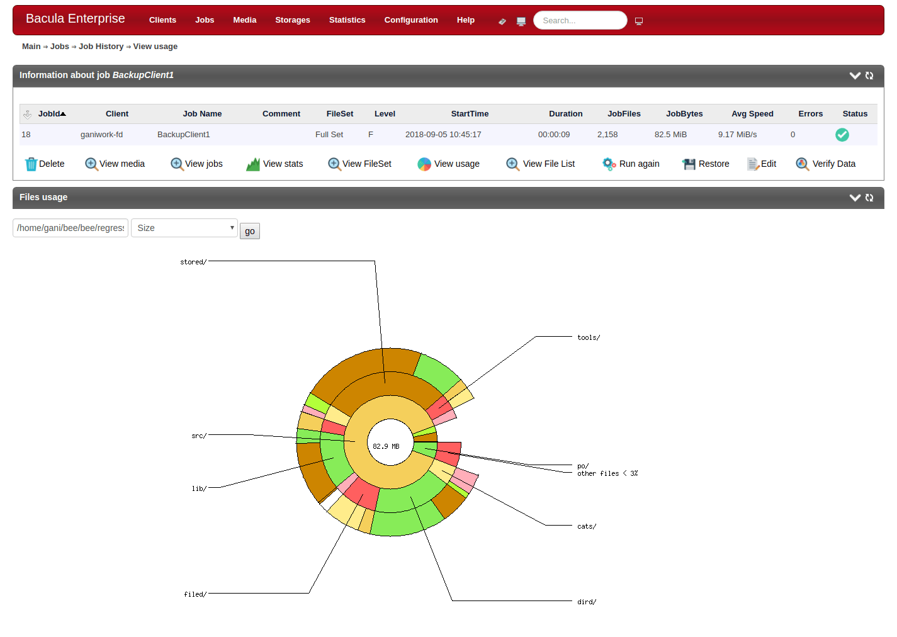The image size is (897, 637).
Task: Click the filed/ chart label
Action: click(195, 594)
